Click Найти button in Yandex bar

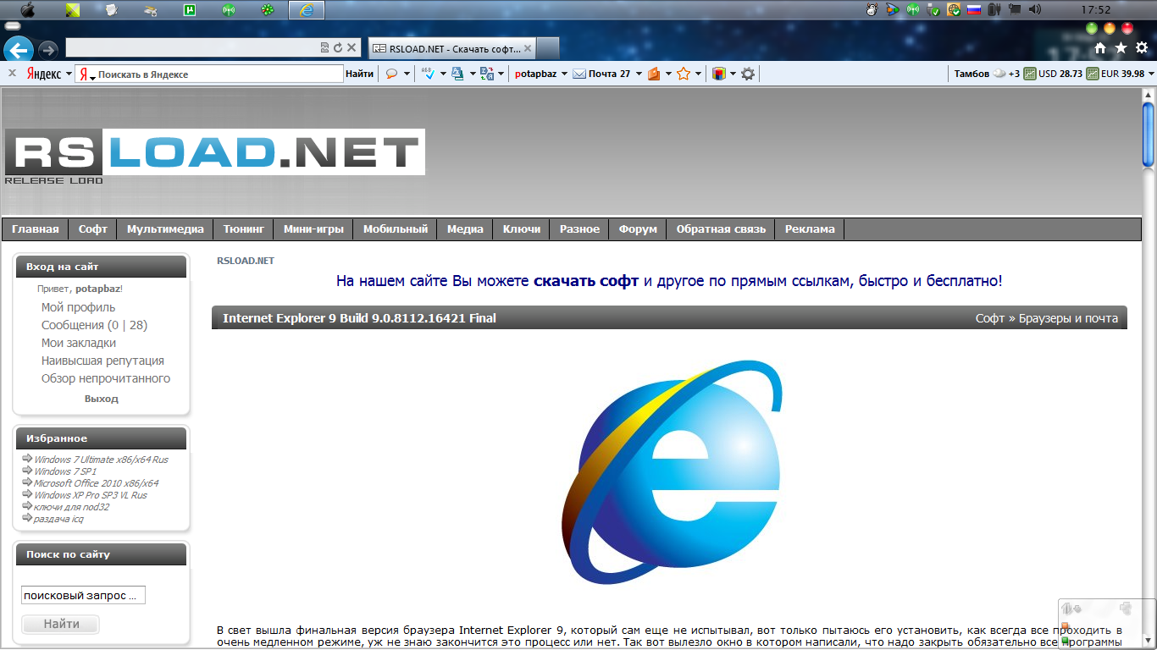(x=359, y=74)
